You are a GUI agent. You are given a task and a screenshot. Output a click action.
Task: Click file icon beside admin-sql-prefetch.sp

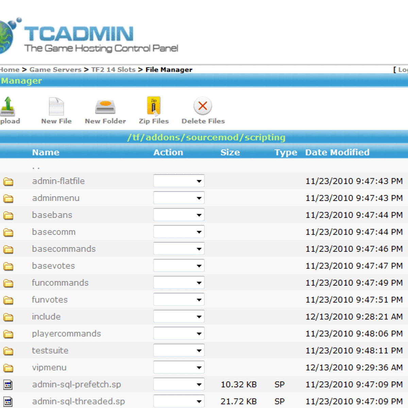point(8,385)
